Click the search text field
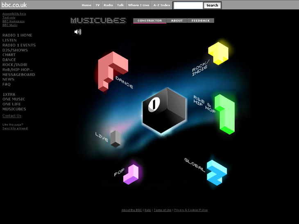The height and width of the screenshot is (224, 299). point(188,5)
